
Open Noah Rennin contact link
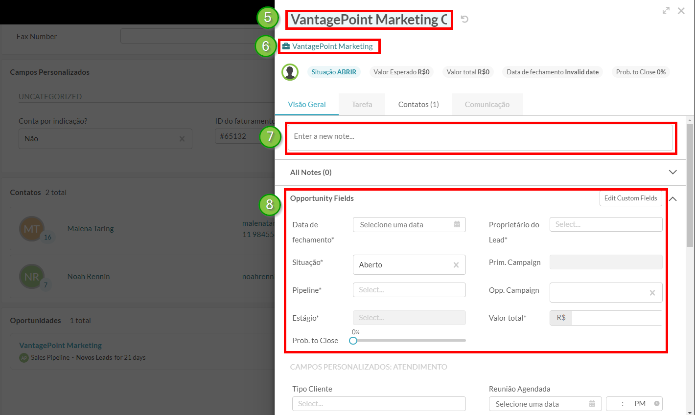[x=89, y=276]
